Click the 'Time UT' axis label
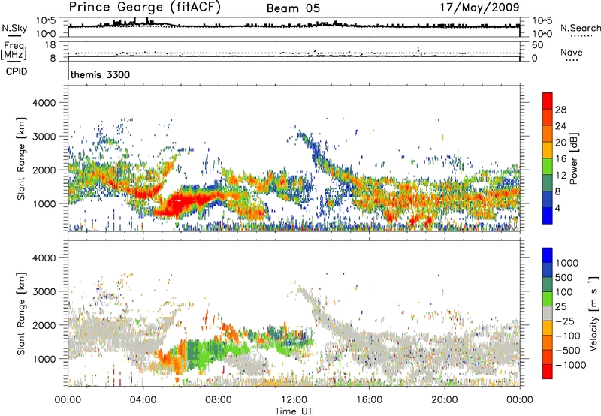Screen dimensions: 601x416 pos(294,411)
